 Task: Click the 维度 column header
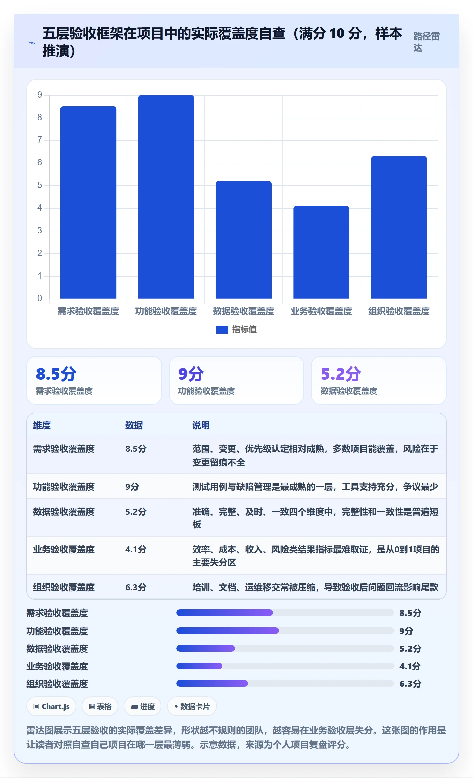42,425
